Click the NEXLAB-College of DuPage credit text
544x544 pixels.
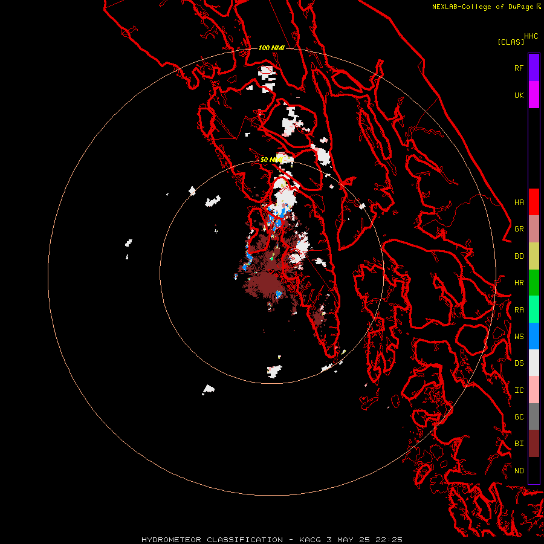click(482, 7)
